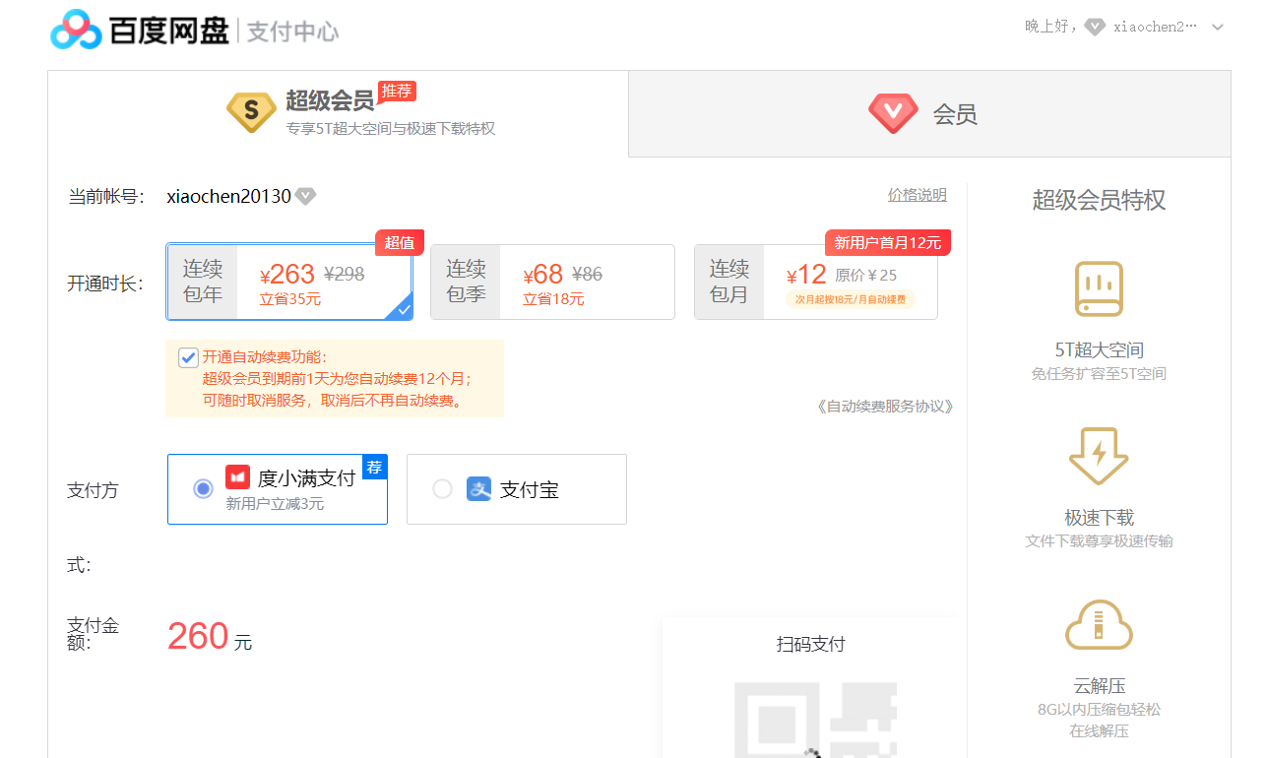
Task: Toggle the 开通自动续费功能 checkbox
Action: pos(188,357)
